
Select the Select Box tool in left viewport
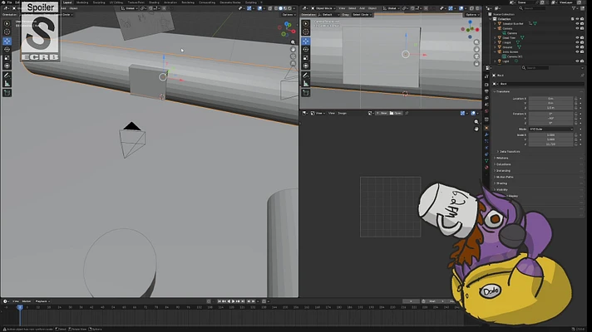click(x=7, y=23)
